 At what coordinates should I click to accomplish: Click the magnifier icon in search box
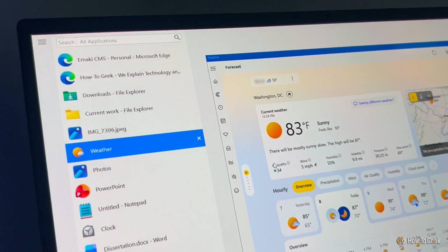tap(177, 38)
